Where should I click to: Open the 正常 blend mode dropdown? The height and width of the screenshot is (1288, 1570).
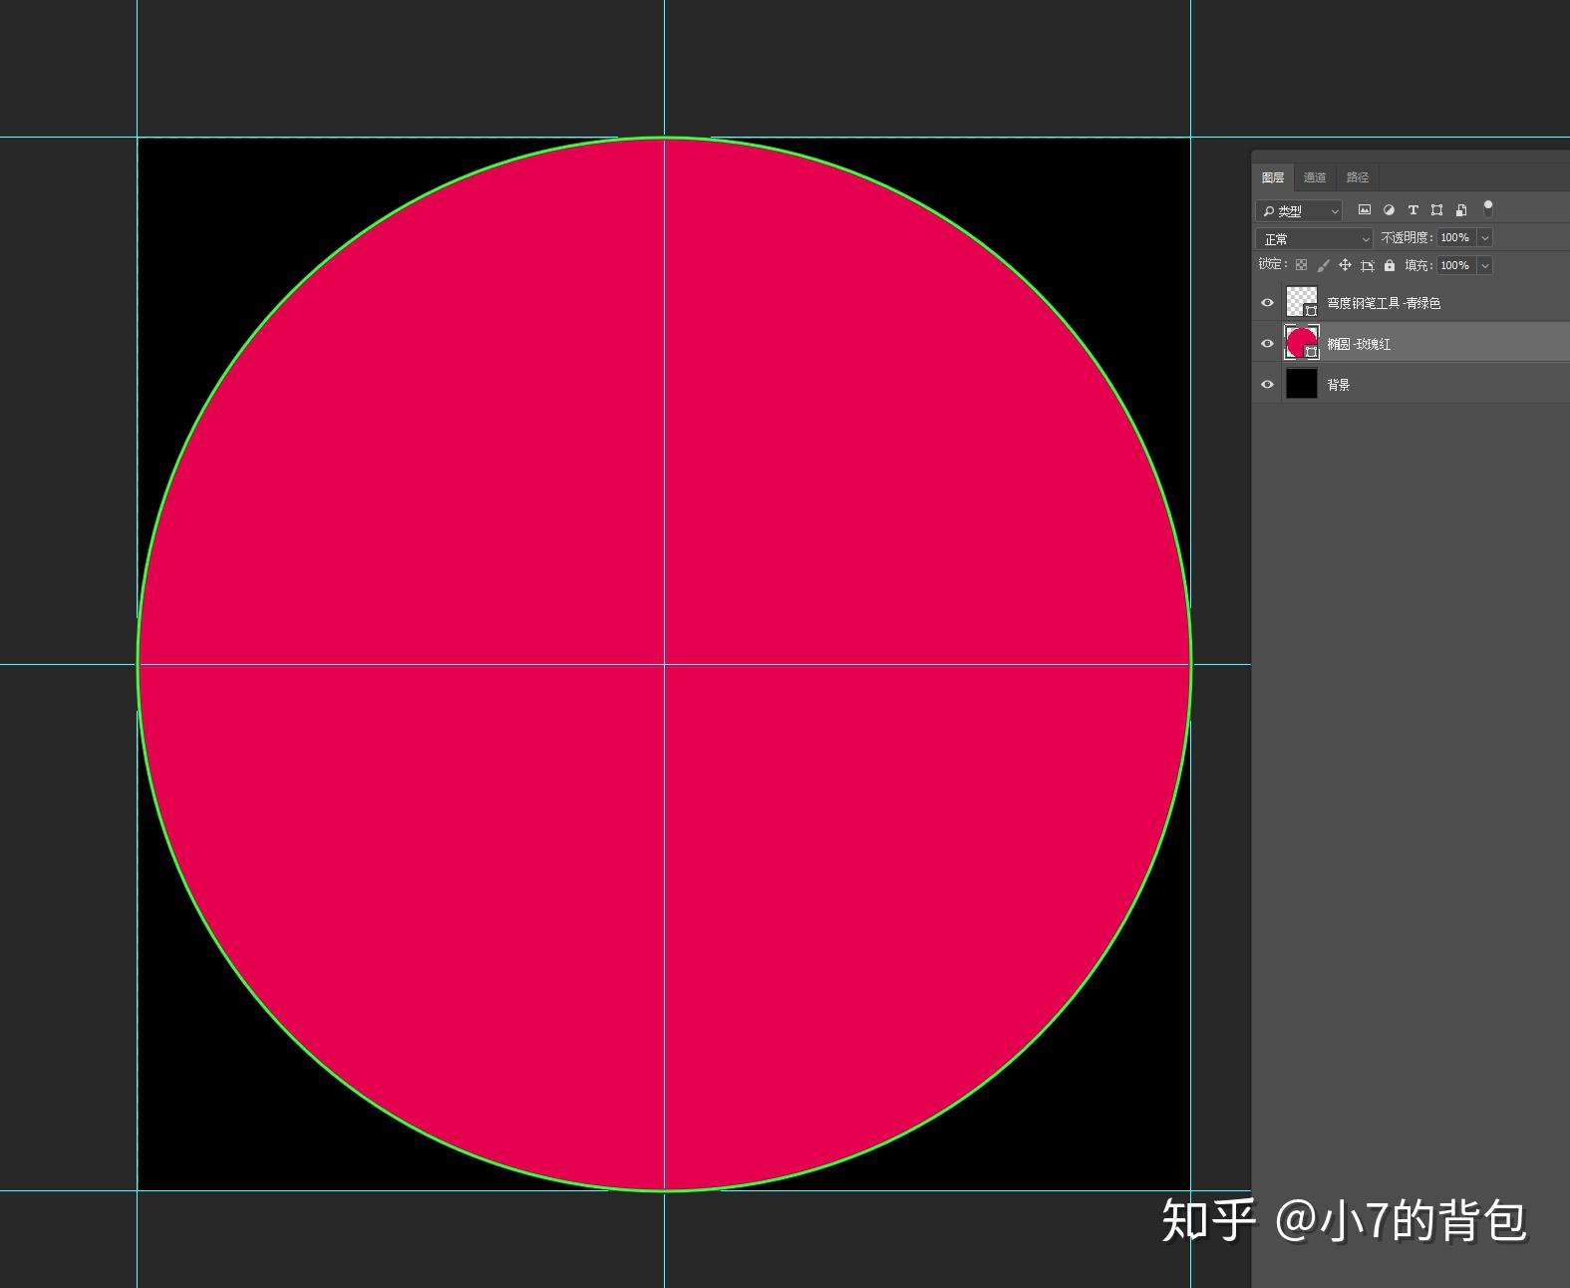[x=1315, y=239]
